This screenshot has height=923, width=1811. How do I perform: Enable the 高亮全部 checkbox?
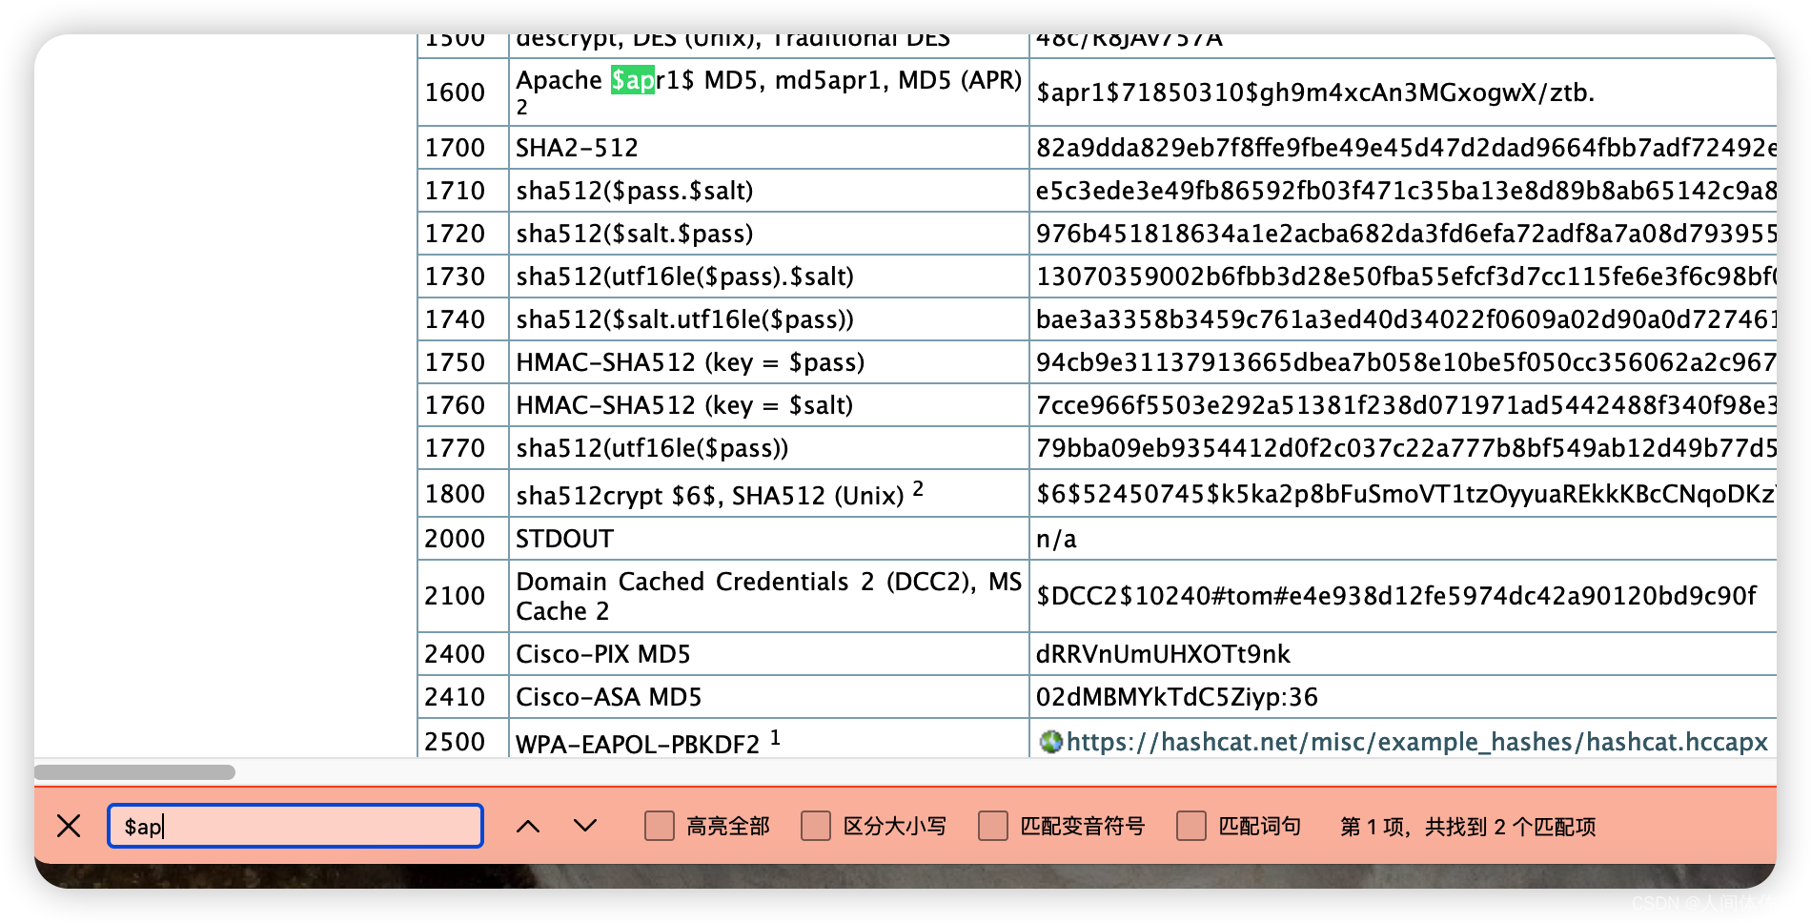pos(659,826)
